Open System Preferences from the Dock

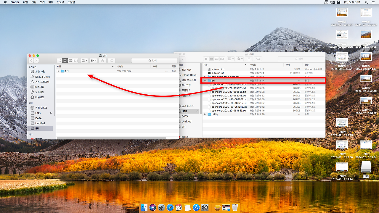(205, 208)
